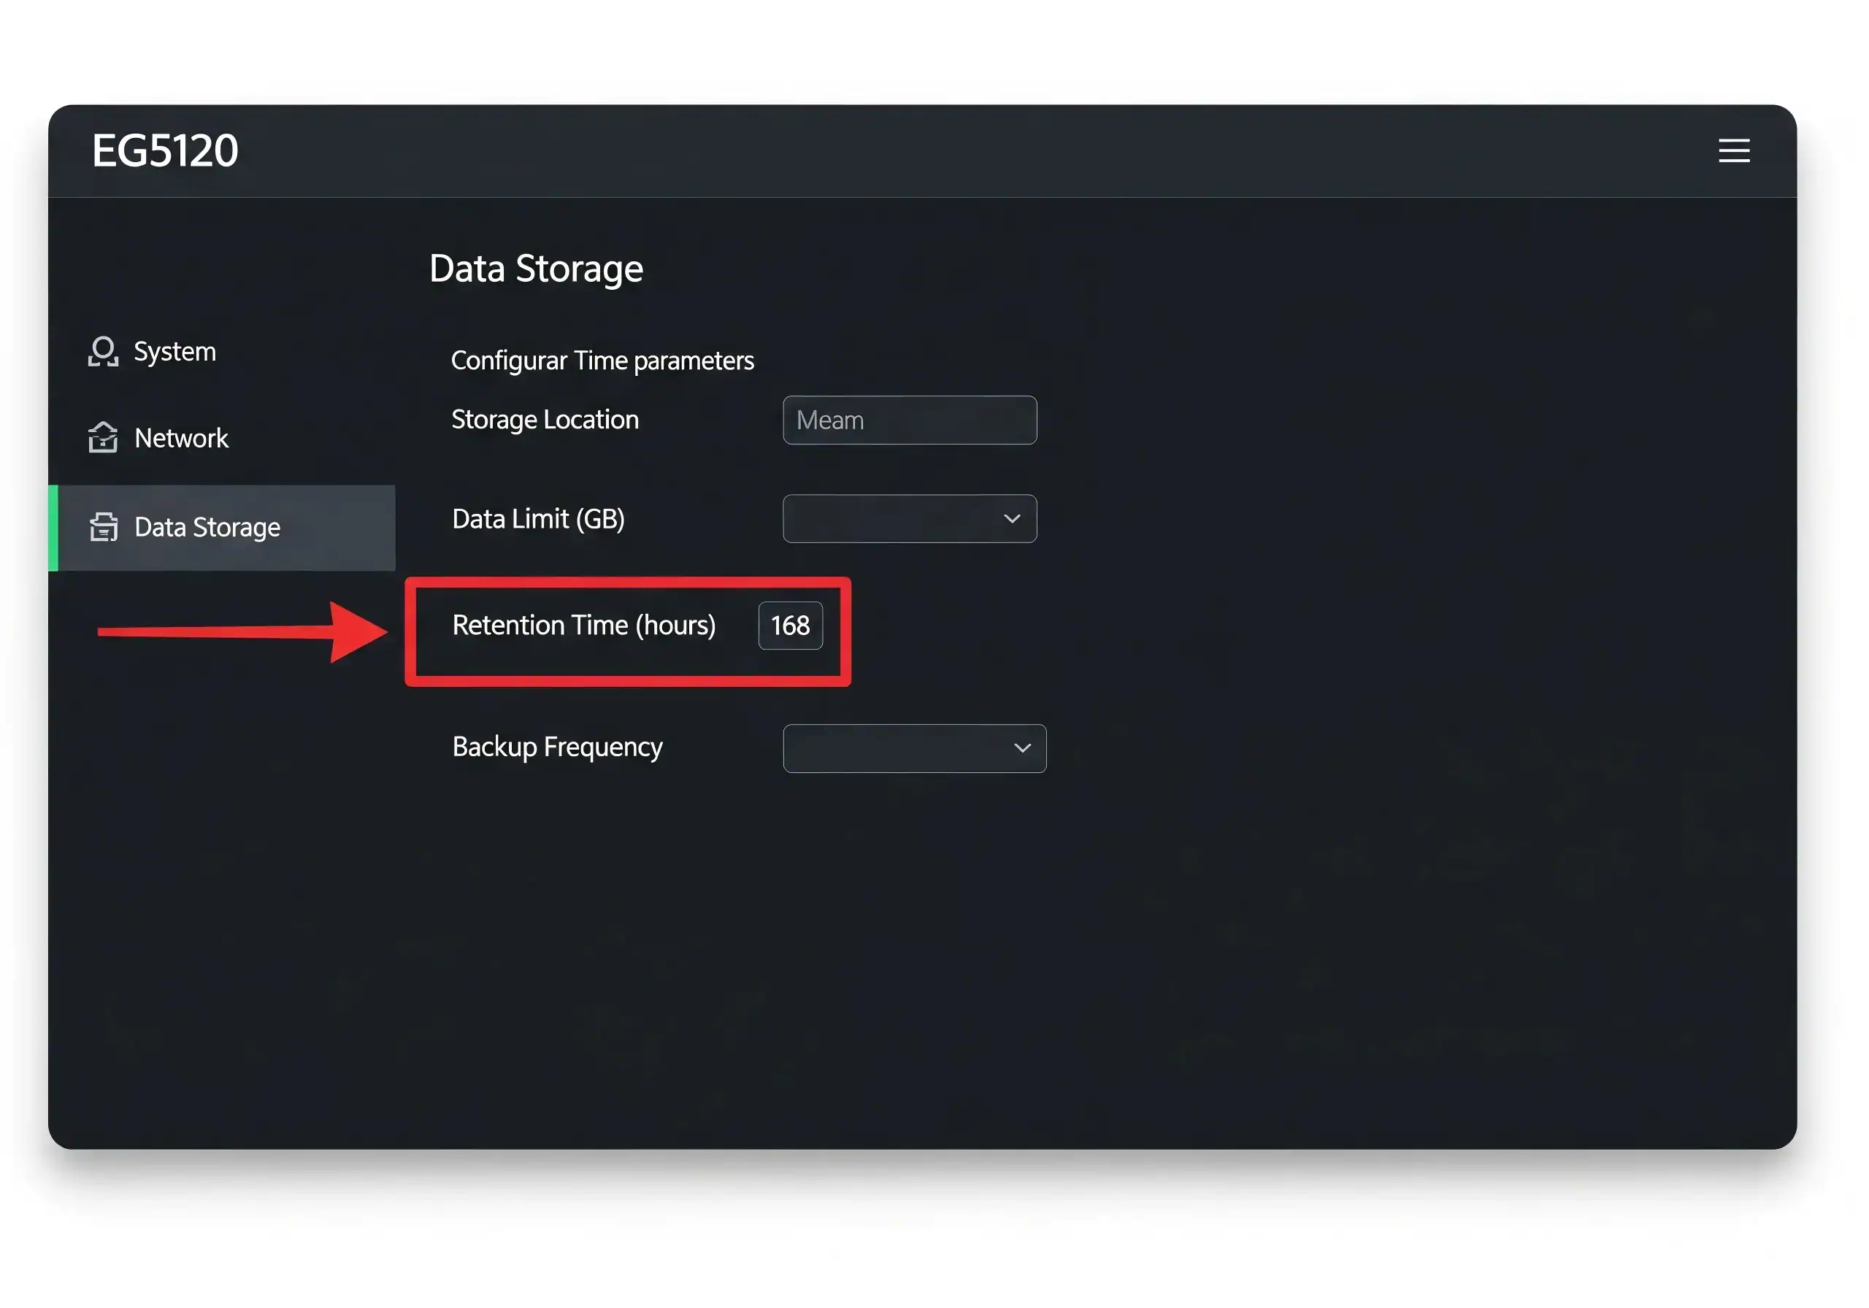Click the EG5120 title label
The width and height of the screenshot is (1869, 1308).
click(x=165, y=150)
